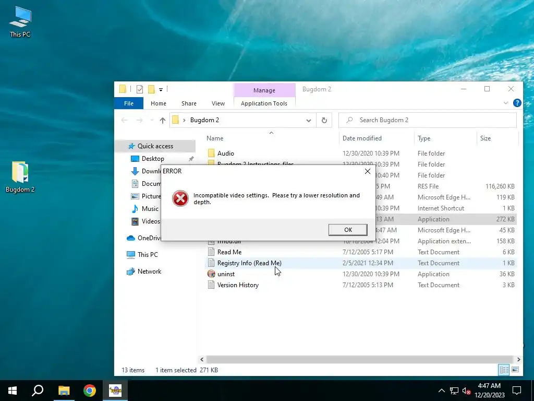Open the Application Tools tab
The height and width of the screenshot is (401, 534).
click(264, 103)
